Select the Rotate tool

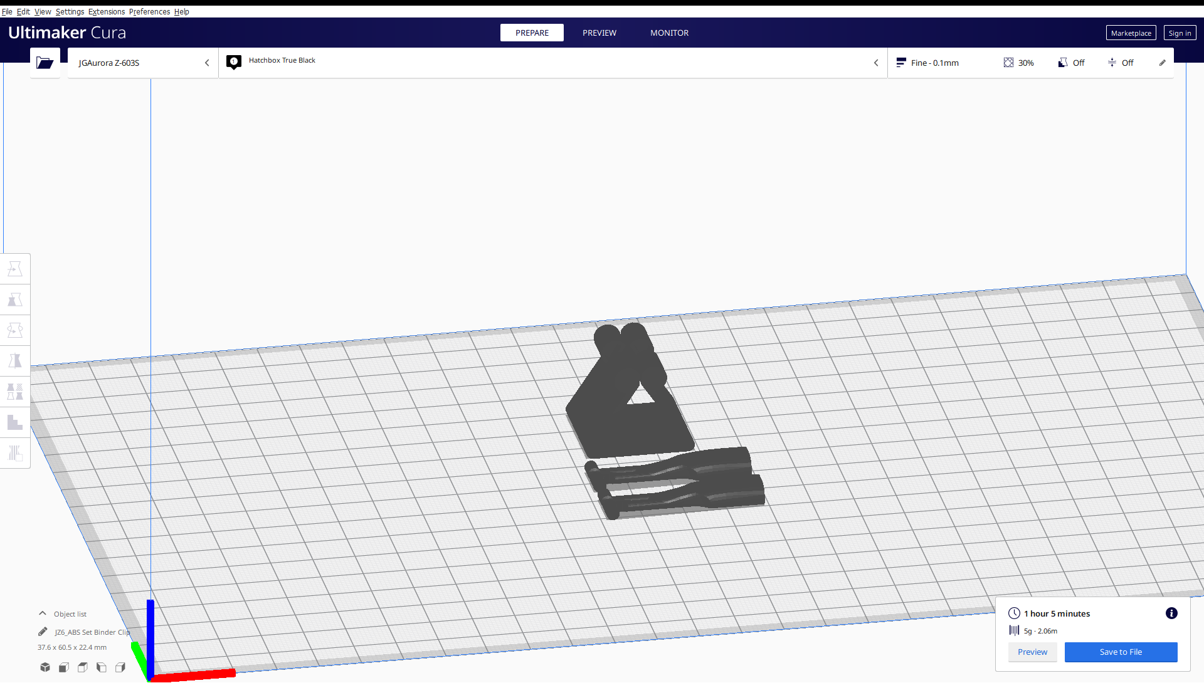point(15,330)
